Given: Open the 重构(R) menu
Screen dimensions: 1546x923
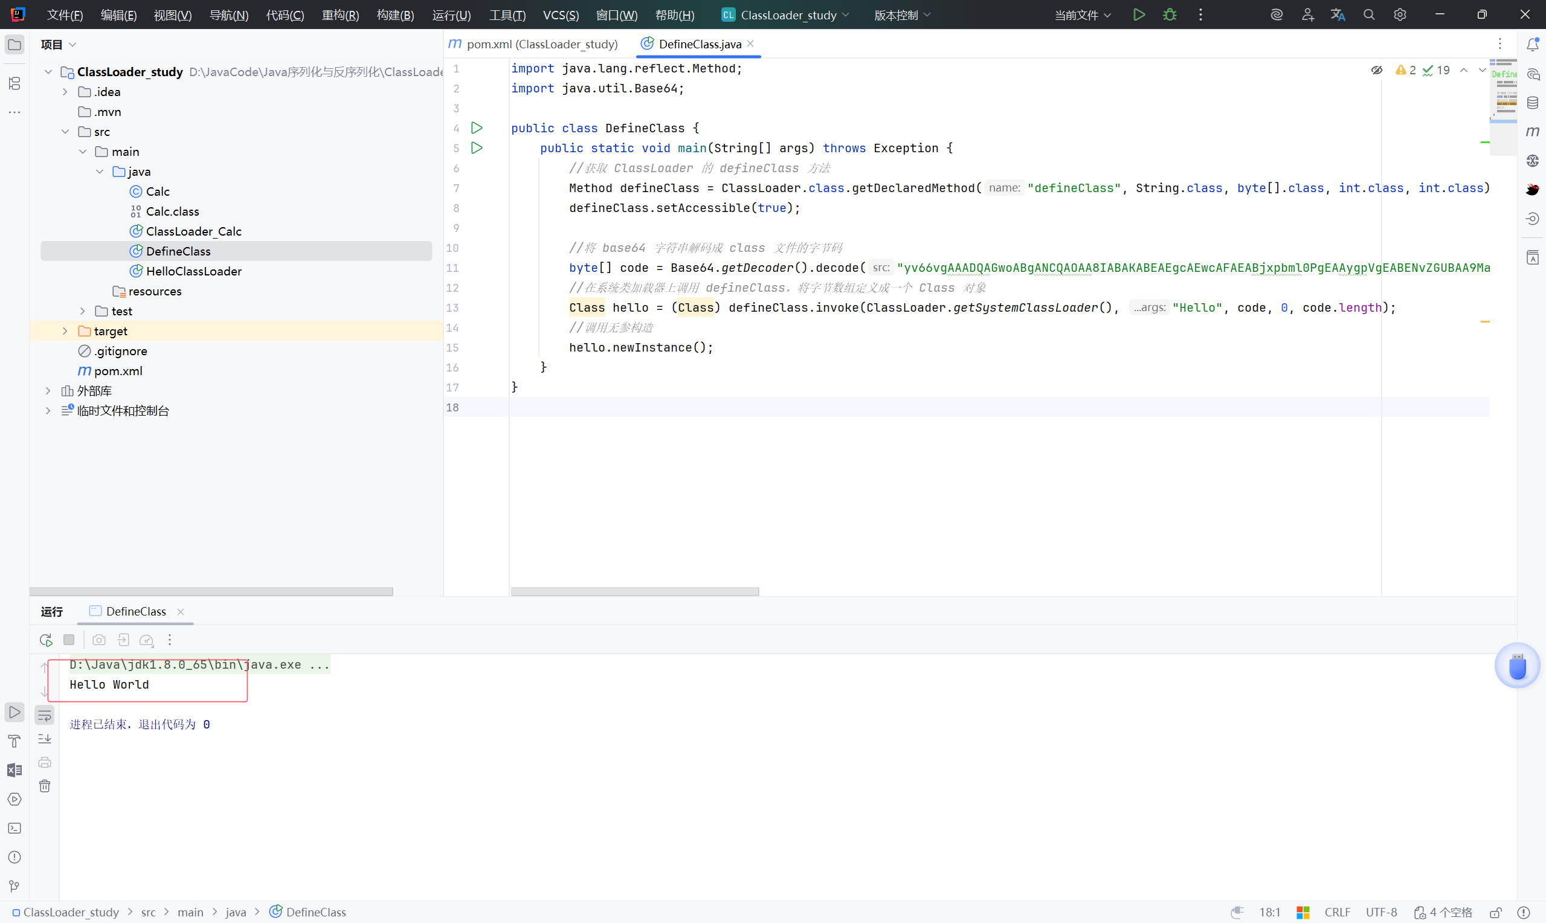Looking at the screenshot, I should [x=340, y=15].
